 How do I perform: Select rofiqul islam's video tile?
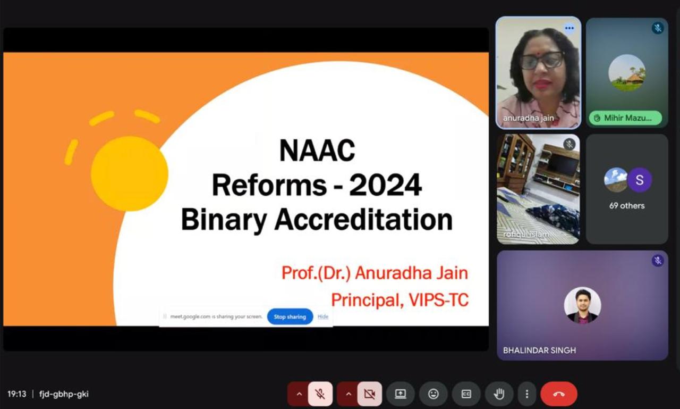[x=538, y=189]
